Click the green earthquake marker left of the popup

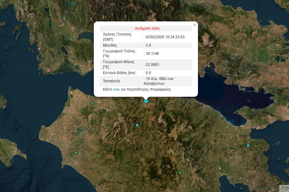[93, 104]
